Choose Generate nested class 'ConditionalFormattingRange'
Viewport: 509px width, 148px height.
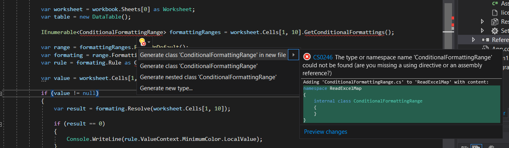coord(208,77)
